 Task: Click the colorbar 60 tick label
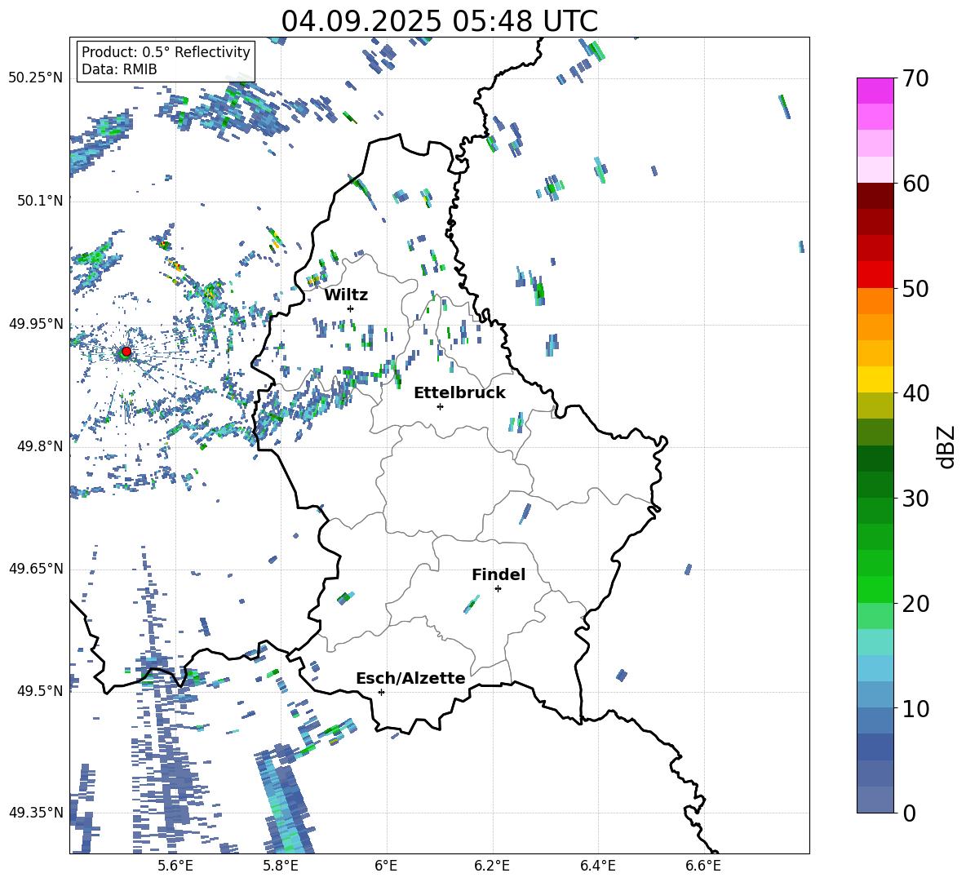pos(915,184)
